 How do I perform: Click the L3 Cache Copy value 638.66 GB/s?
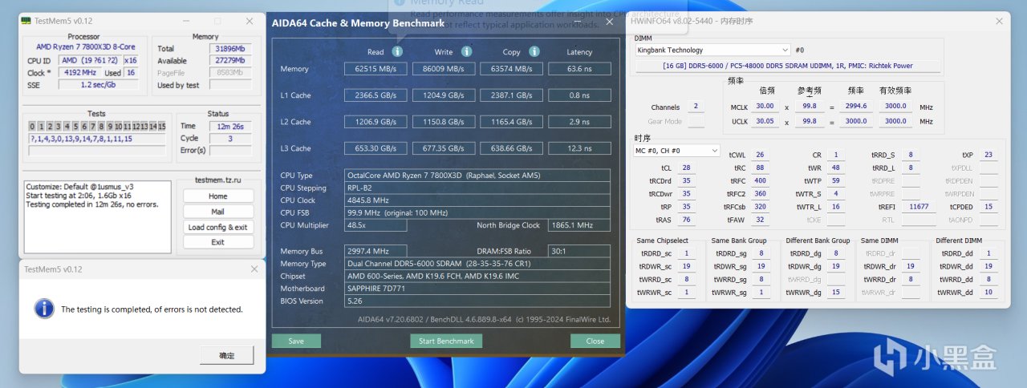tap(511, 148)
